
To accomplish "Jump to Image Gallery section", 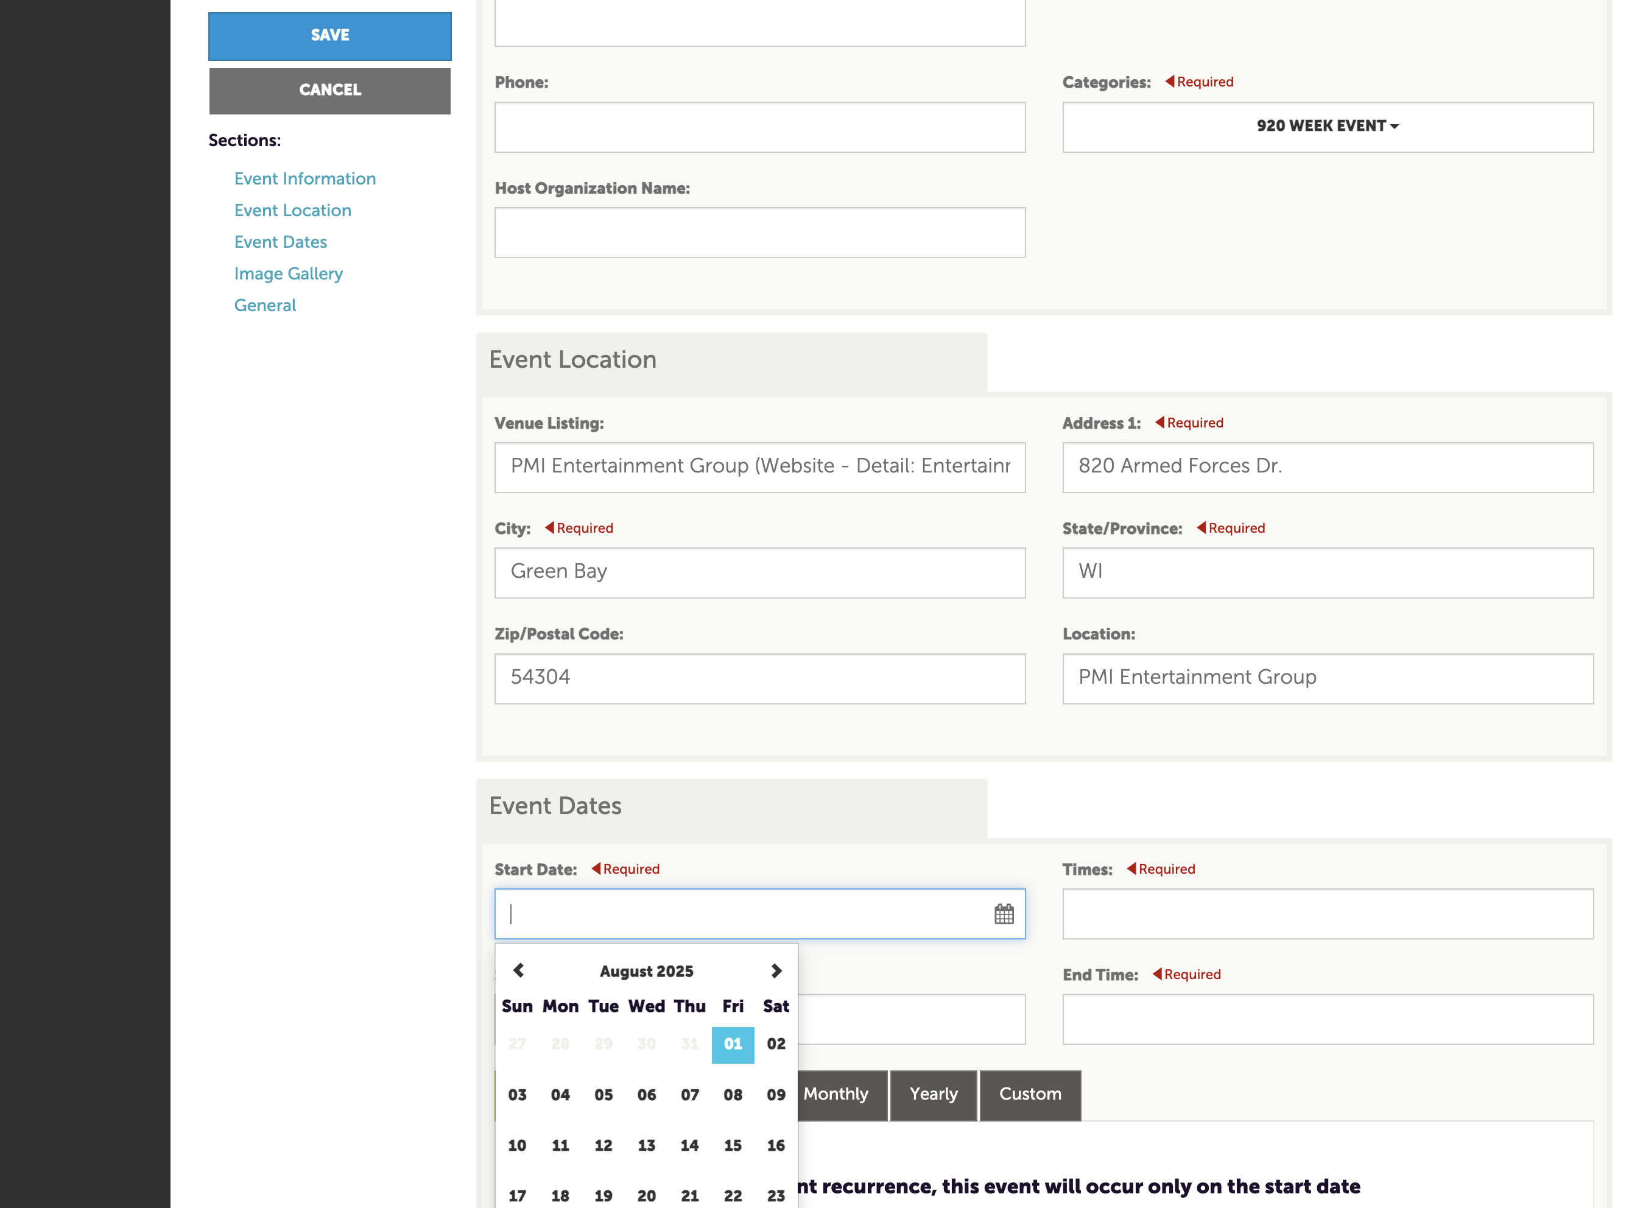I will [288, 273].
